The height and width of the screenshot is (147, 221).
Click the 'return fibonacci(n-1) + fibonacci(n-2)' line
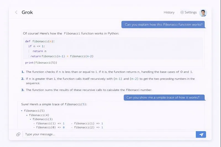(62, 56)
